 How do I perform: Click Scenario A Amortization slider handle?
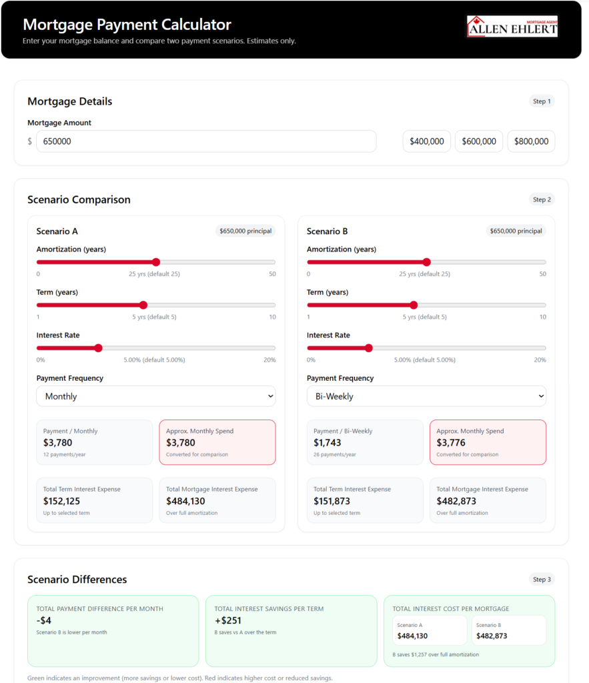coord(156,262)
